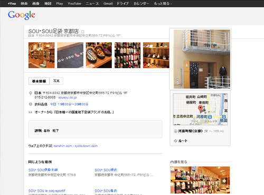Open ドライブ in the top navigation bar

(x=122, y=4)
